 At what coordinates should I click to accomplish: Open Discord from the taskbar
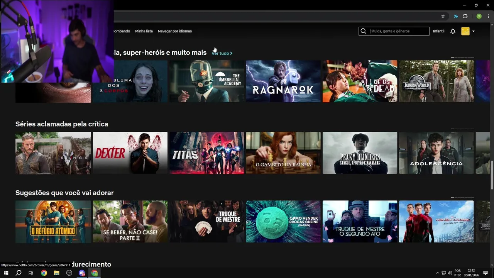[82, 273]
